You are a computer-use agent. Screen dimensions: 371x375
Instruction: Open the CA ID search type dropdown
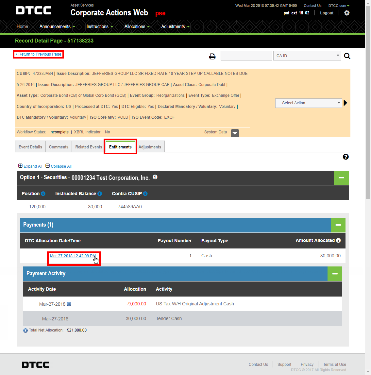(x=307, y=56)
